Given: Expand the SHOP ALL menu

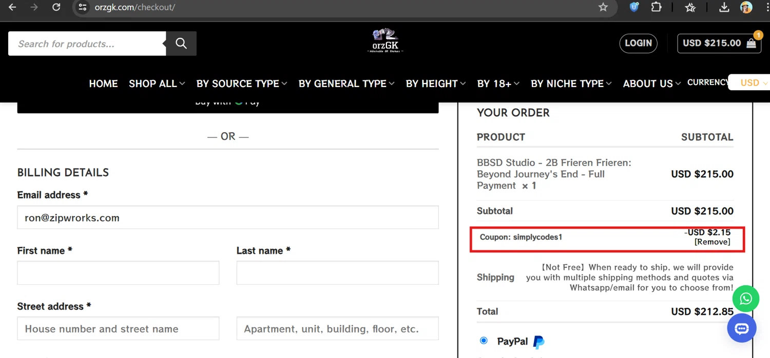Looking at the screenshot, I should 157,83.
